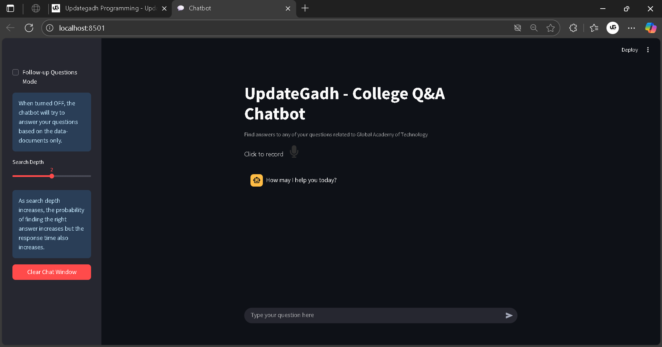Open the browser settings ellipsis menu
662x347 pixels.
point(631,28)
